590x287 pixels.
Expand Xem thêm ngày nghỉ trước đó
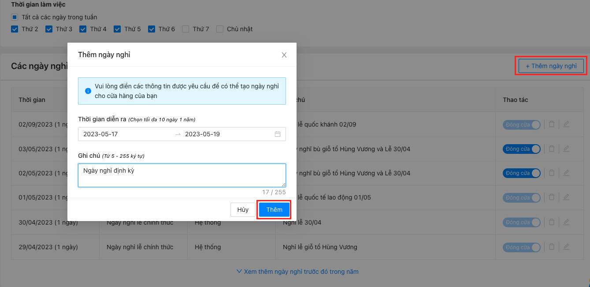[x=297, y=272]
